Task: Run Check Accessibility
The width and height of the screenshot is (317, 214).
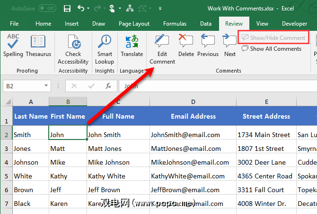Action: click(x=73, y=48)
